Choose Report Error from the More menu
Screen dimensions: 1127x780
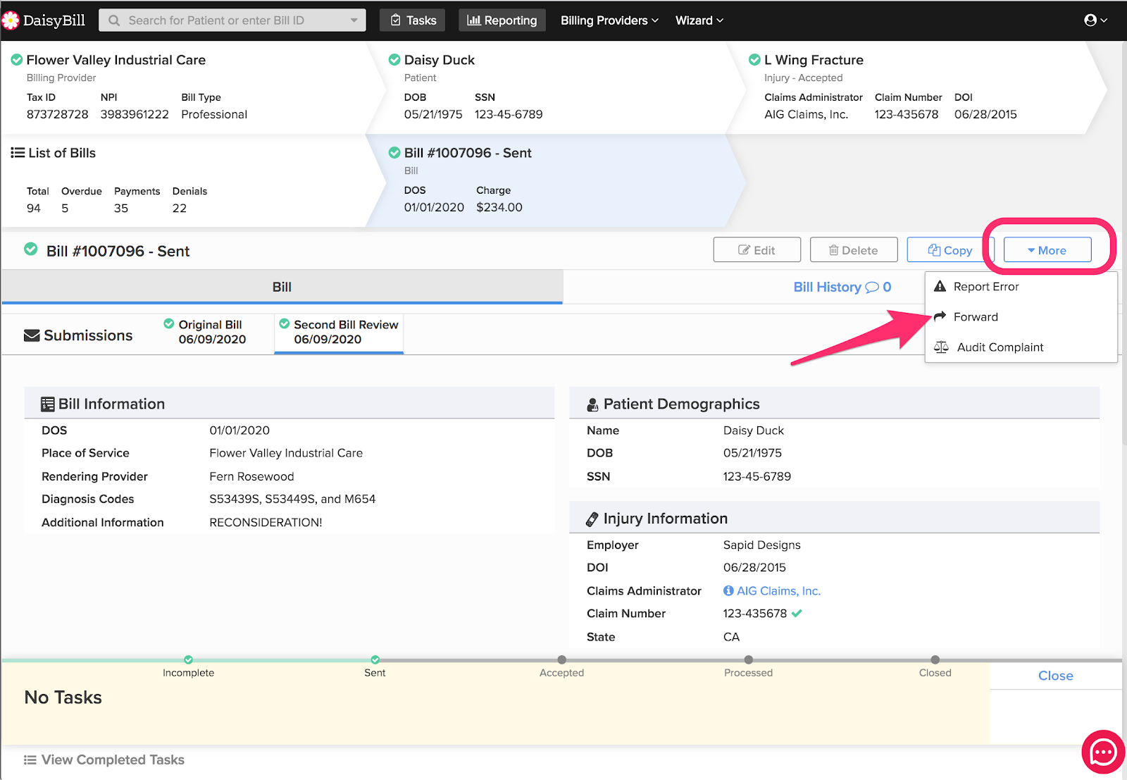click(1021, 286)
